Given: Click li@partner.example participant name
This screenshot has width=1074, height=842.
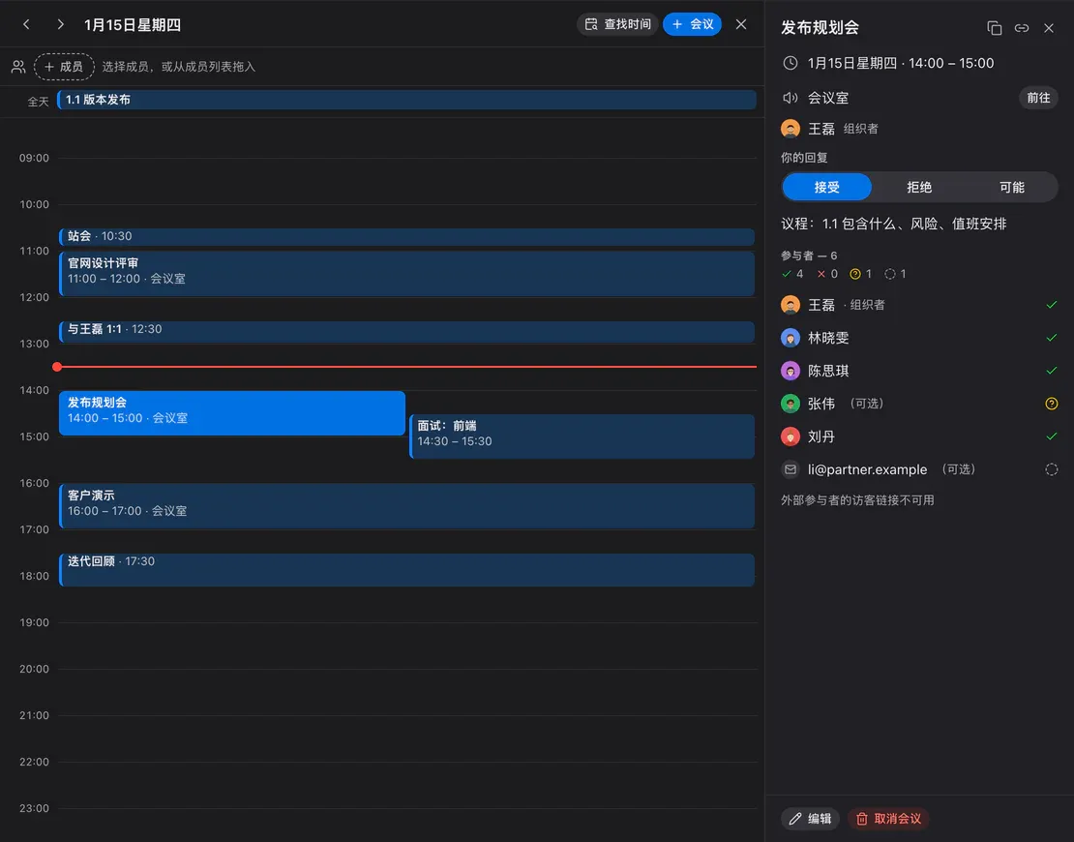Looking at the screenshot, I should (x=867, y=469).
